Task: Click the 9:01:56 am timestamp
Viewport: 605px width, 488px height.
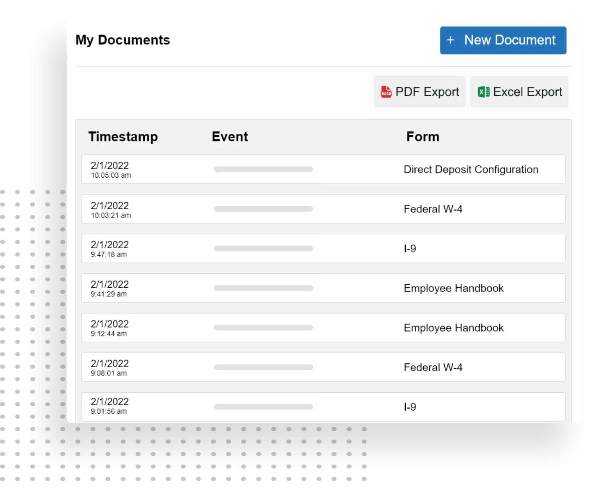Action: (109, 412)
